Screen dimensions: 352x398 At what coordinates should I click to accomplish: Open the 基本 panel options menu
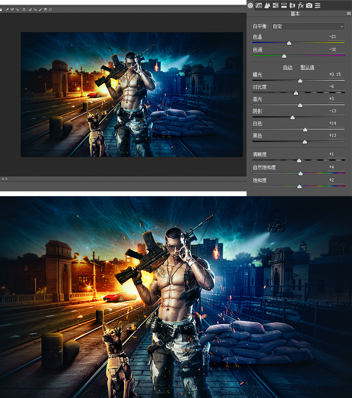coord(349,14)
